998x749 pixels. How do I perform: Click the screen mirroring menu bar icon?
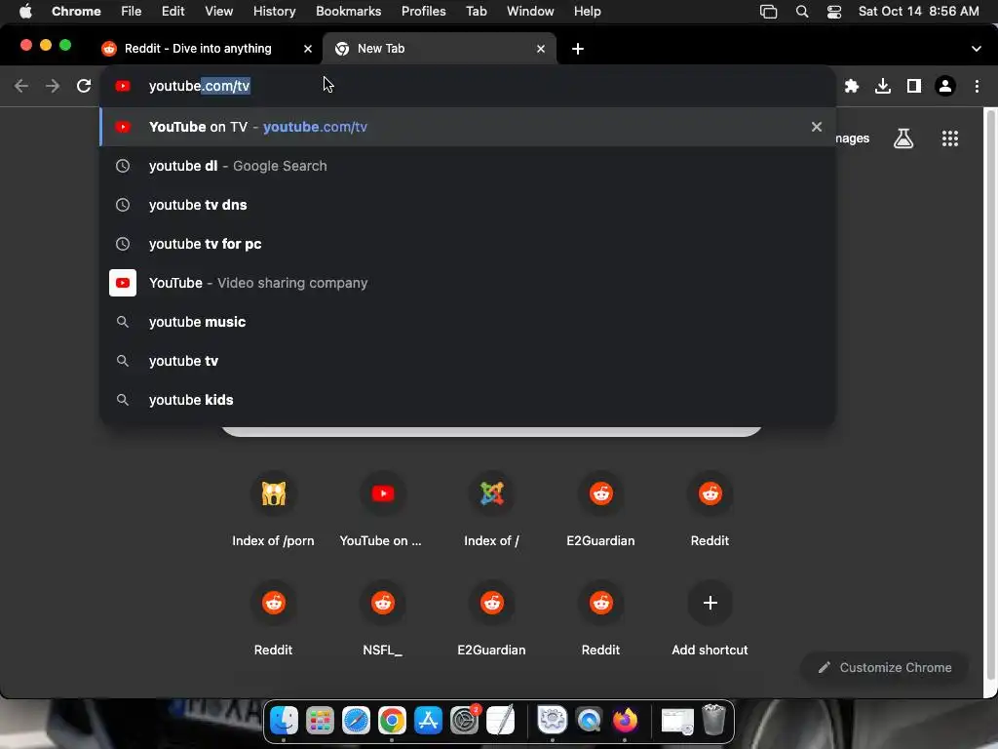click(x=769, y=12)
